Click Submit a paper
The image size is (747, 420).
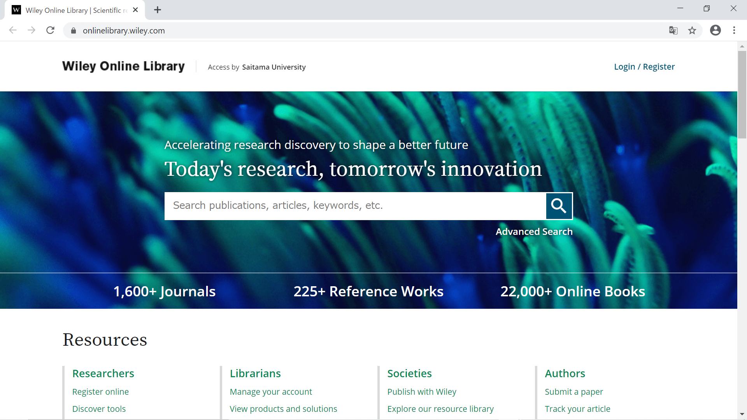point(574,392)
